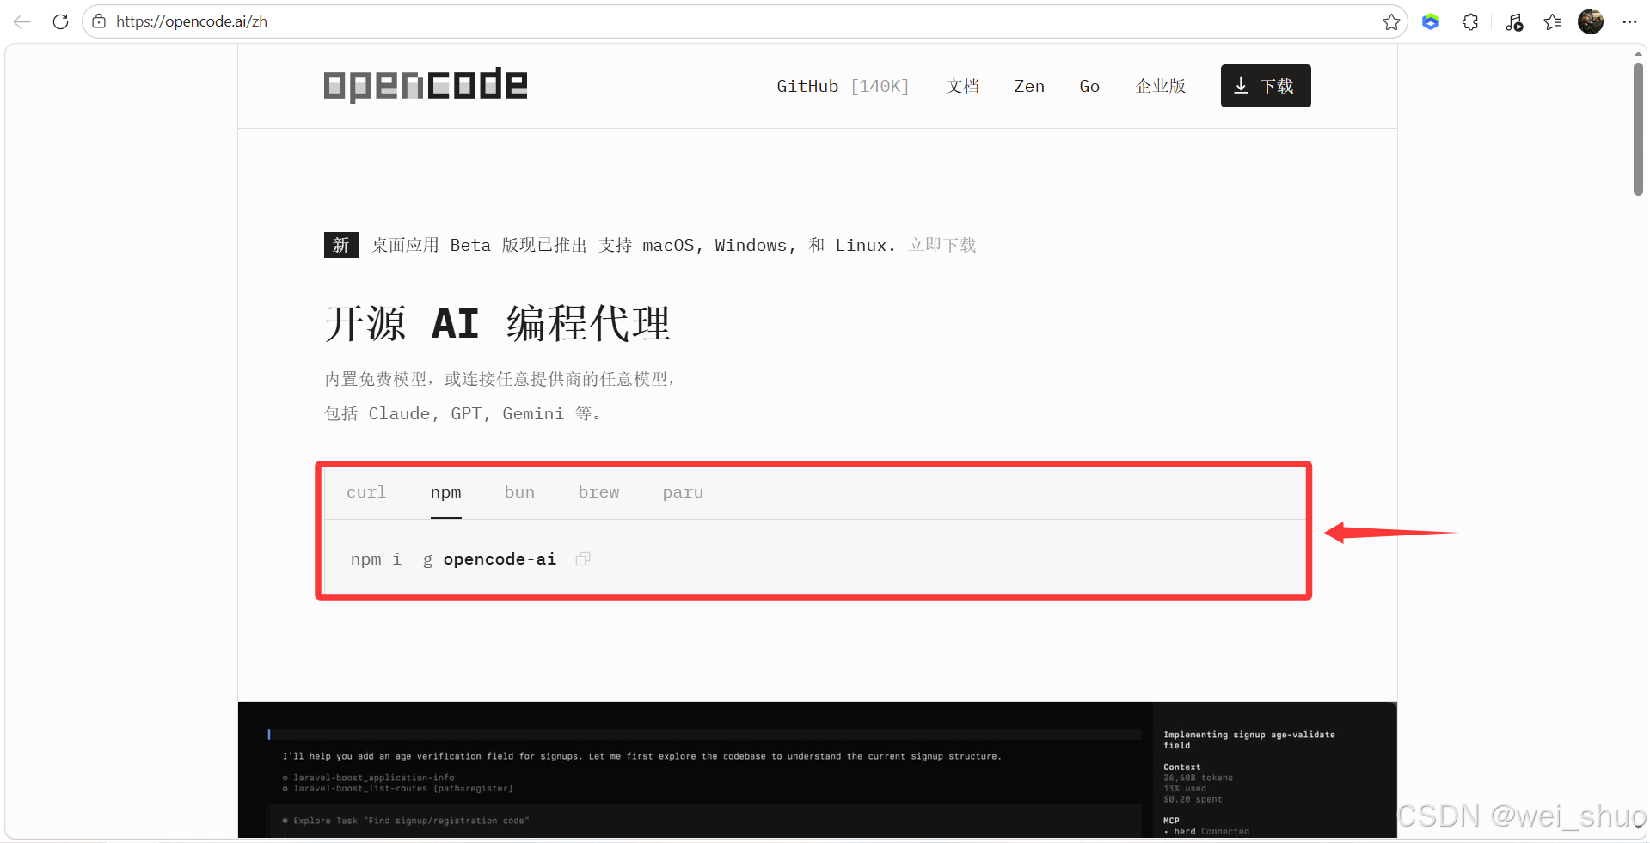Switch to the curl install tab
Image resolution: width=1650 pixels, height=843 pixels.
coord(366,492)
